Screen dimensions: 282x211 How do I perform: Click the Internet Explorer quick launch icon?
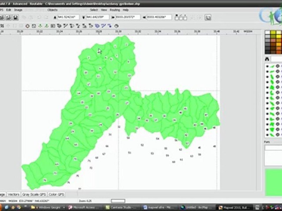7,207
